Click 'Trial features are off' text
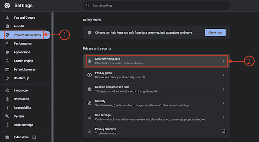 tap(108, 133)
